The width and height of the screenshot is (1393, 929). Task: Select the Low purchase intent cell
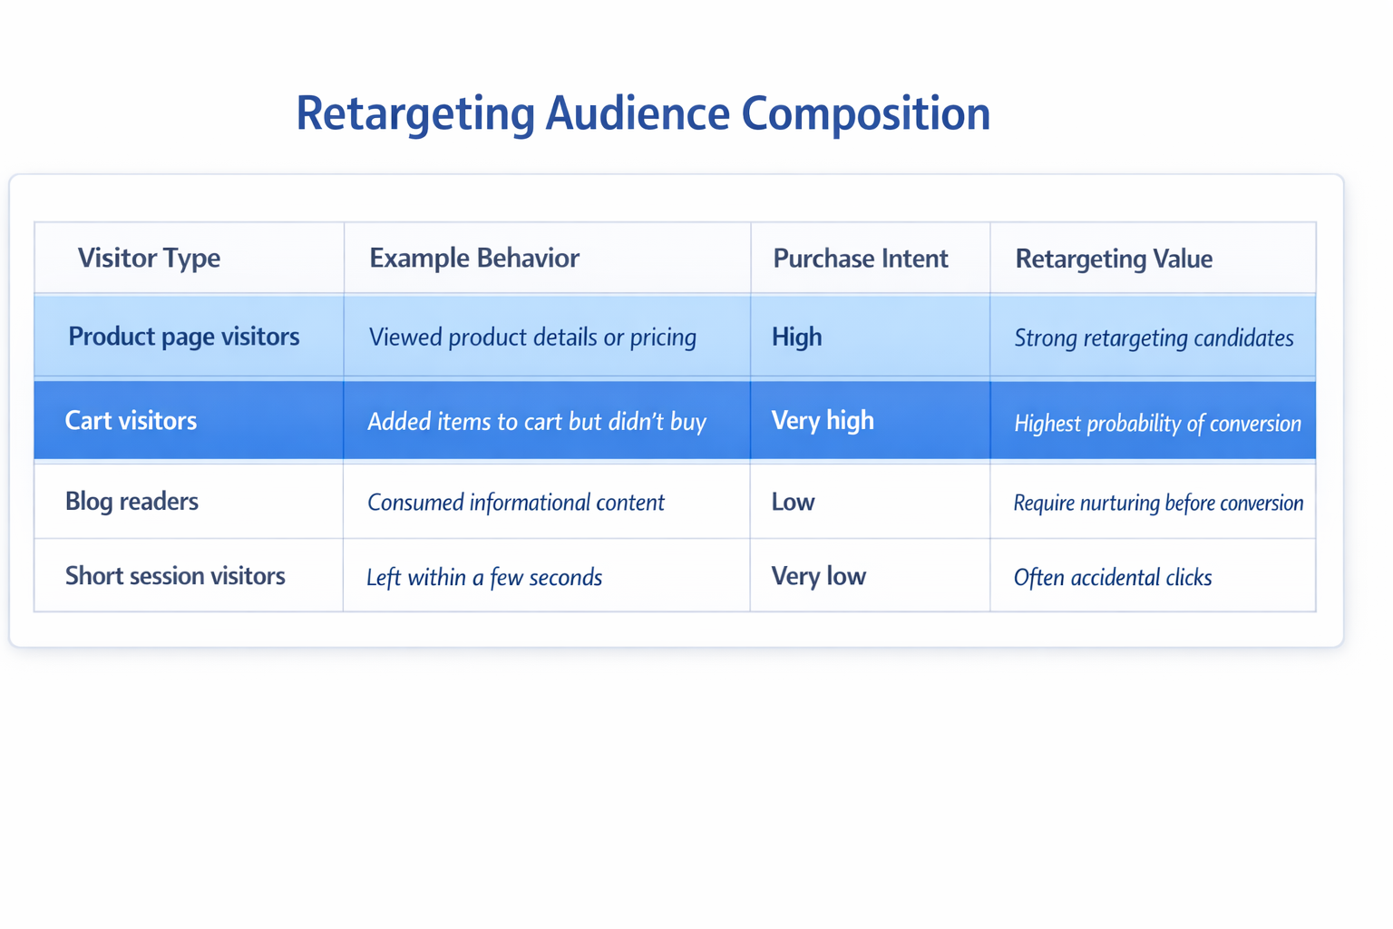pos(793,501)
